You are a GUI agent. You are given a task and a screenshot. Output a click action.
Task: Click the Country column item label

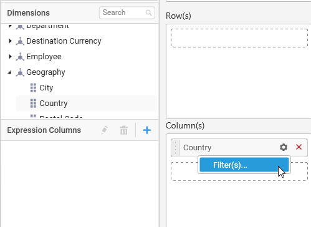click(x=197, y=148)
